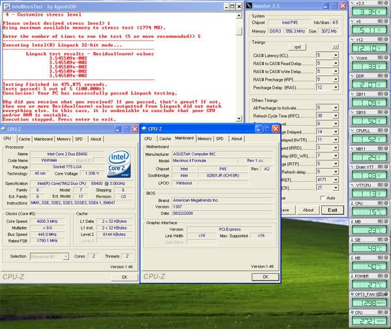Click the >> expand button in MemSet

335,47
